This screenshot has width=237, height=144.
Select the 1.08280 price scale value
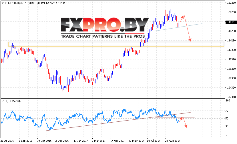coord(231,69)
